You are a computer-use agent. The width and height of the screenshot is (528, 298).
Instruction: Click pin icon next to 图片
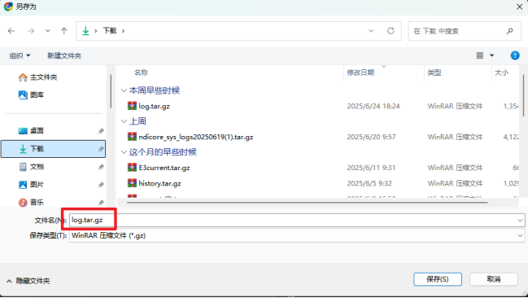point(101,184)
